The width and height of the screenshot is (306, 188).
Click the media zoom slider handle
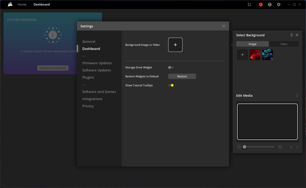point(244,147)
